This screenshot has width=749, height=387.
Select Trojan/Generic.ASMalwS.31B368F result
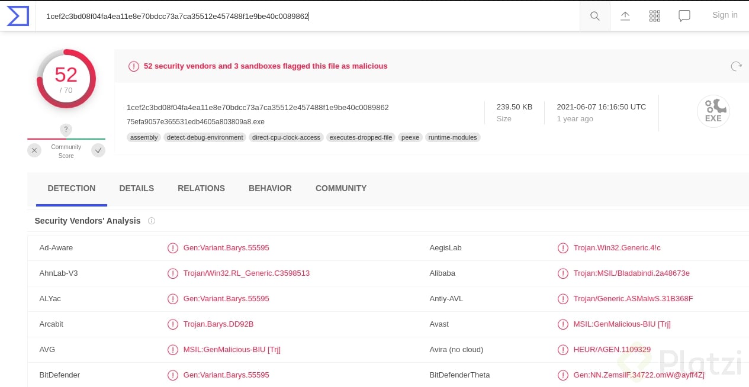coord(634,299)
